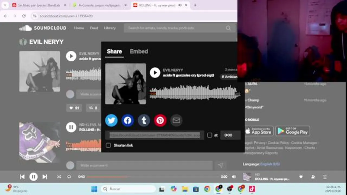Open File Explorer from the taskbar
Viewport: 347px width, 195px height.
185,189
